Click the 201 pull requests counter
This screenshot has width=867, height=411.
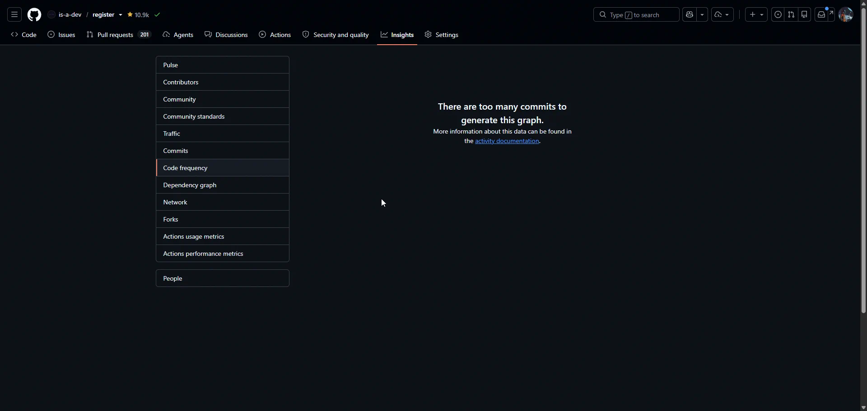(144, 35)
